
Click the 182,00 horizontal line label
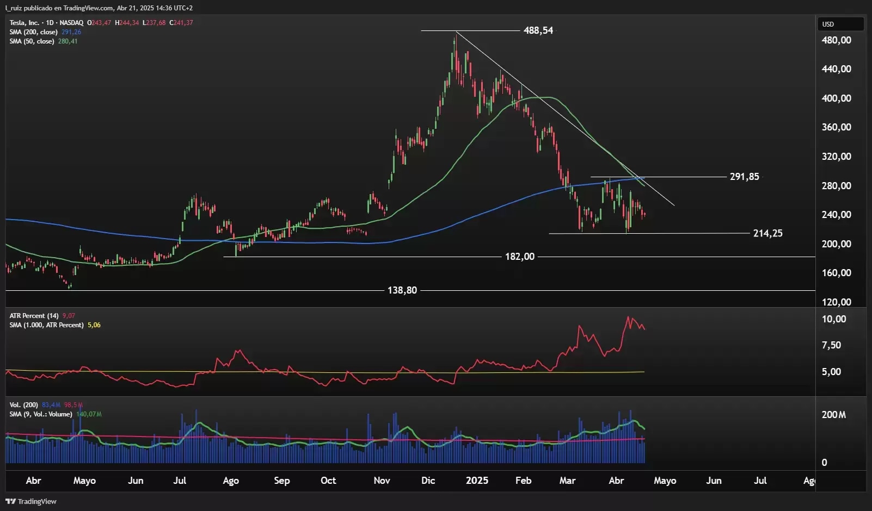(520, 257)
